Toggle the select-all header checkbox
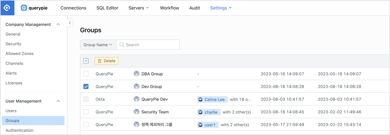 pos(86,61)
